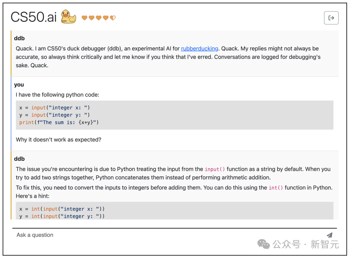Click the x = input("integer x: ") line in your message
Screen dimensions: 350x258
(x=54, y=108)
